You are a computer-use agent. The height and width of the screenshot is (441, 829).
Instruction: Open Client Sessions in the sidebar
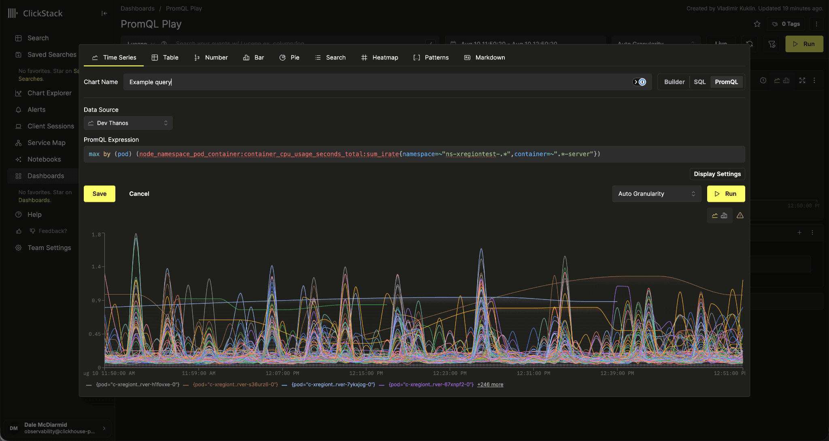[x=51, y=126]
